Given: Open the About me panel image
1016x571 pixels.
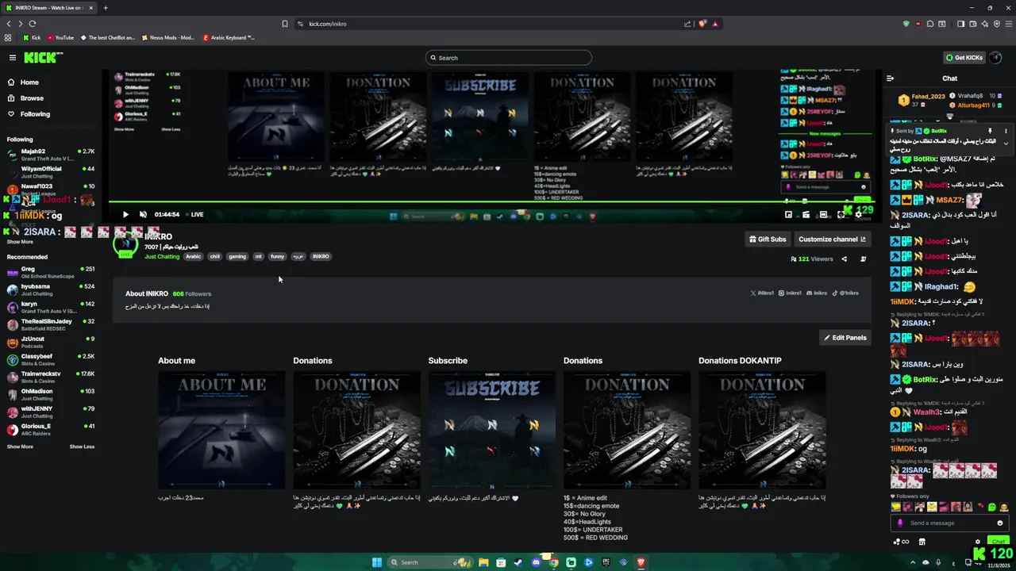Looking at the screenshot, I should (x=221, y=430).
